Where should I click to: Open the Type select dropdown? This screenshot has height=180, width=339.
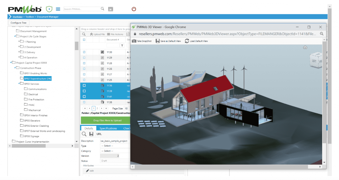(115, 146)
